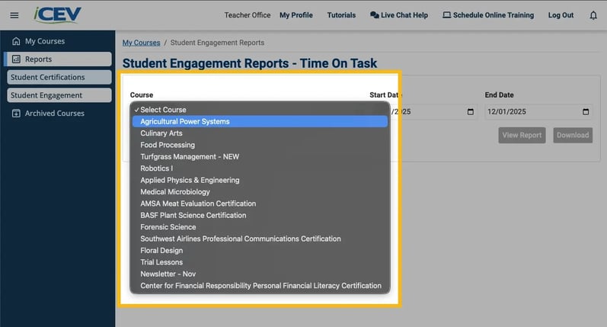
Task: Open the notifications bell icon
Action: pyautogui.click(x=593, y=15)
